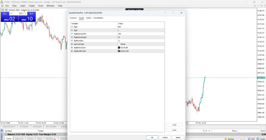
Task: Edit the InpX value 900
Action: pyautogui.click(x=141, y=27)
